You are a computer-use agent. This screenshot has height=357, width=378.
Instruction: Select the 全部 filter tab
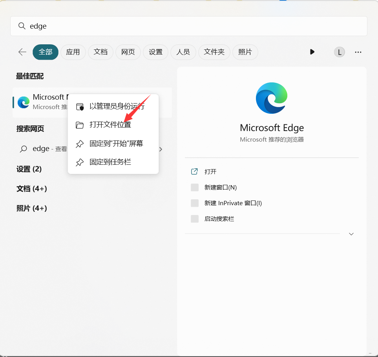tap(46, 52)
